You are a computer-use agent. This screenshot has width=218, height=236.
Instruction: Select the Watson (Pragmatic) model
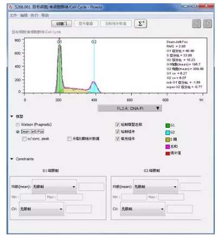18,124
